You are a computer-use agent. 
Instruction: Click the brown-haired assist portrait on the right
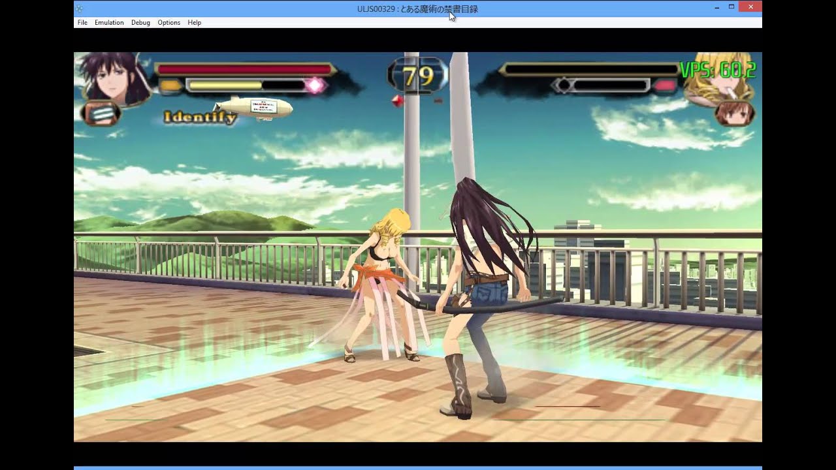click(x=734, y=113)
